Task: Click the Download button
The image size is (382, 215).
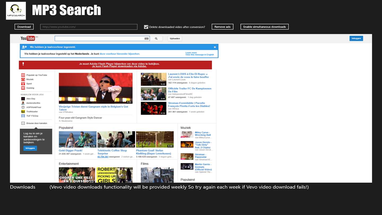Action: pyautogui.click(x=24, y=27)
